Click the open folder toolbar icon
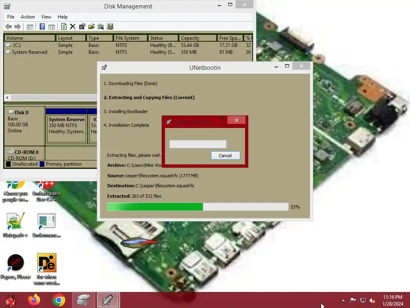The image size is (410, 308). pyautogui.click(x=91, y=26)
